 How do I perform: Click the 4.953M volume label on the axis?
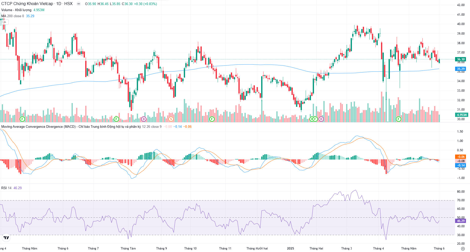pos(461,115)
